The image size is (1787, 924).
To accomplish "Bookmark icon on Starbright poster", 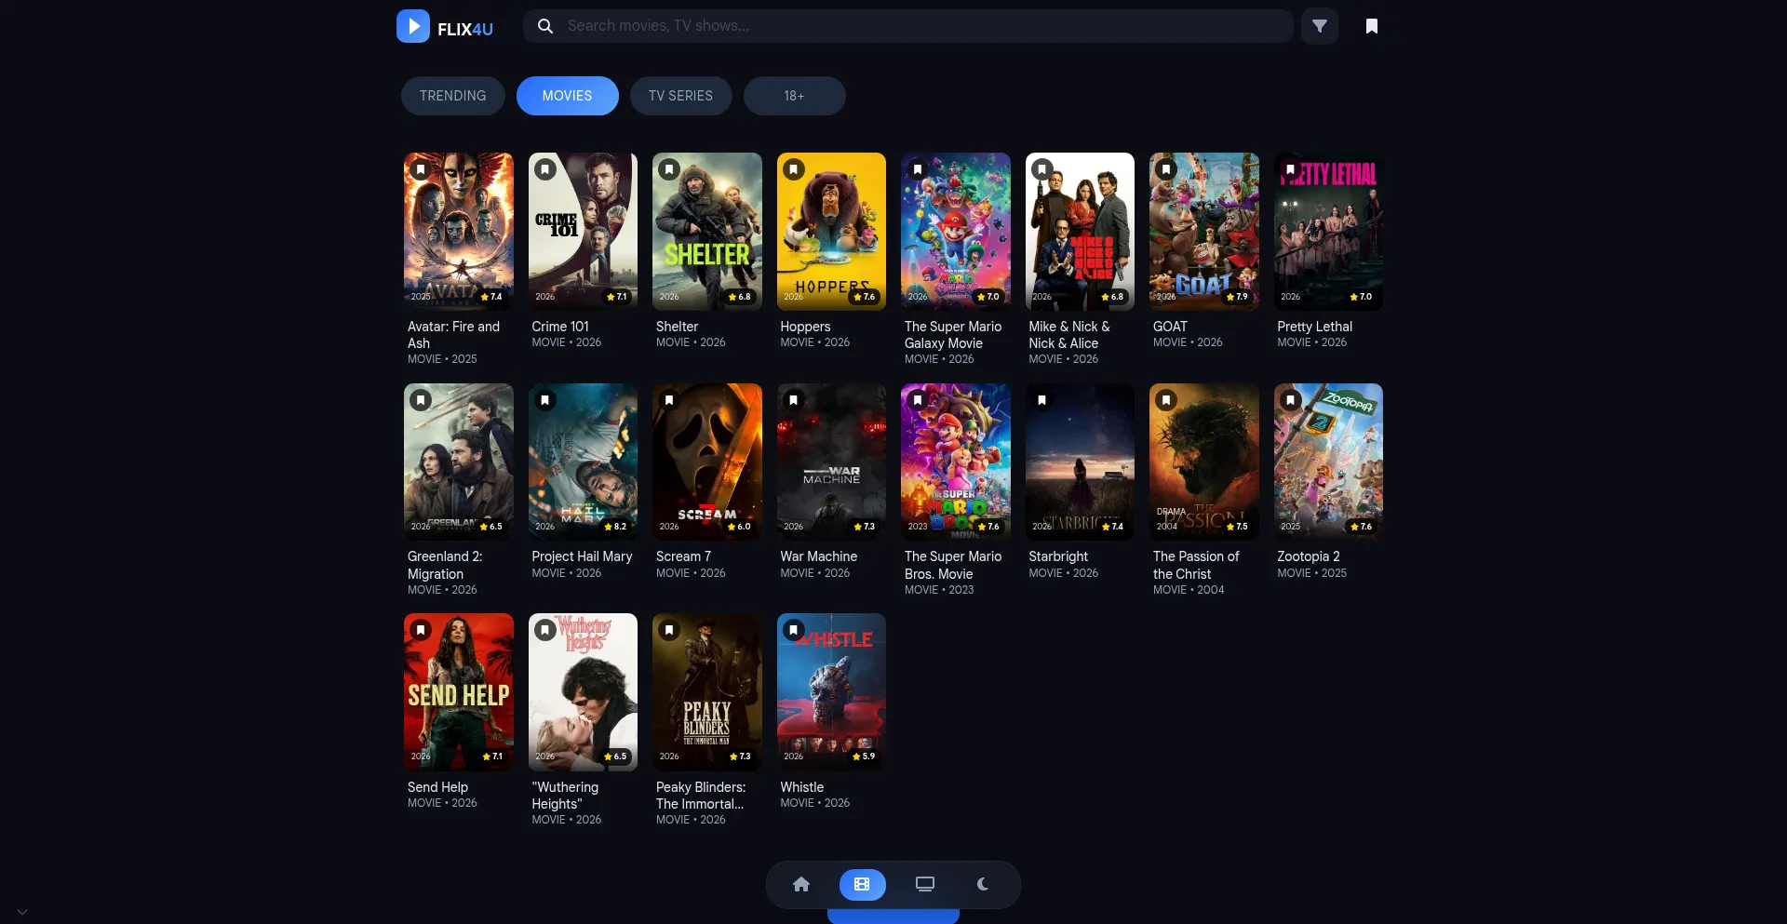I will click(x=1041, y=400).
